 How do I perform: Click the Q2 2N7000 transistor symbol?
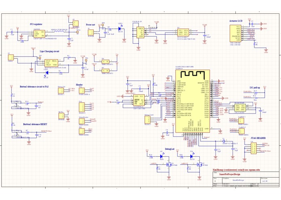point(199,164)
